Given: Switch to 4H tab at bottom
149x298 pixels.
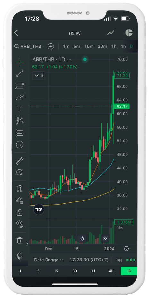Looking at the screenshot, I should [x=111, y=271].
